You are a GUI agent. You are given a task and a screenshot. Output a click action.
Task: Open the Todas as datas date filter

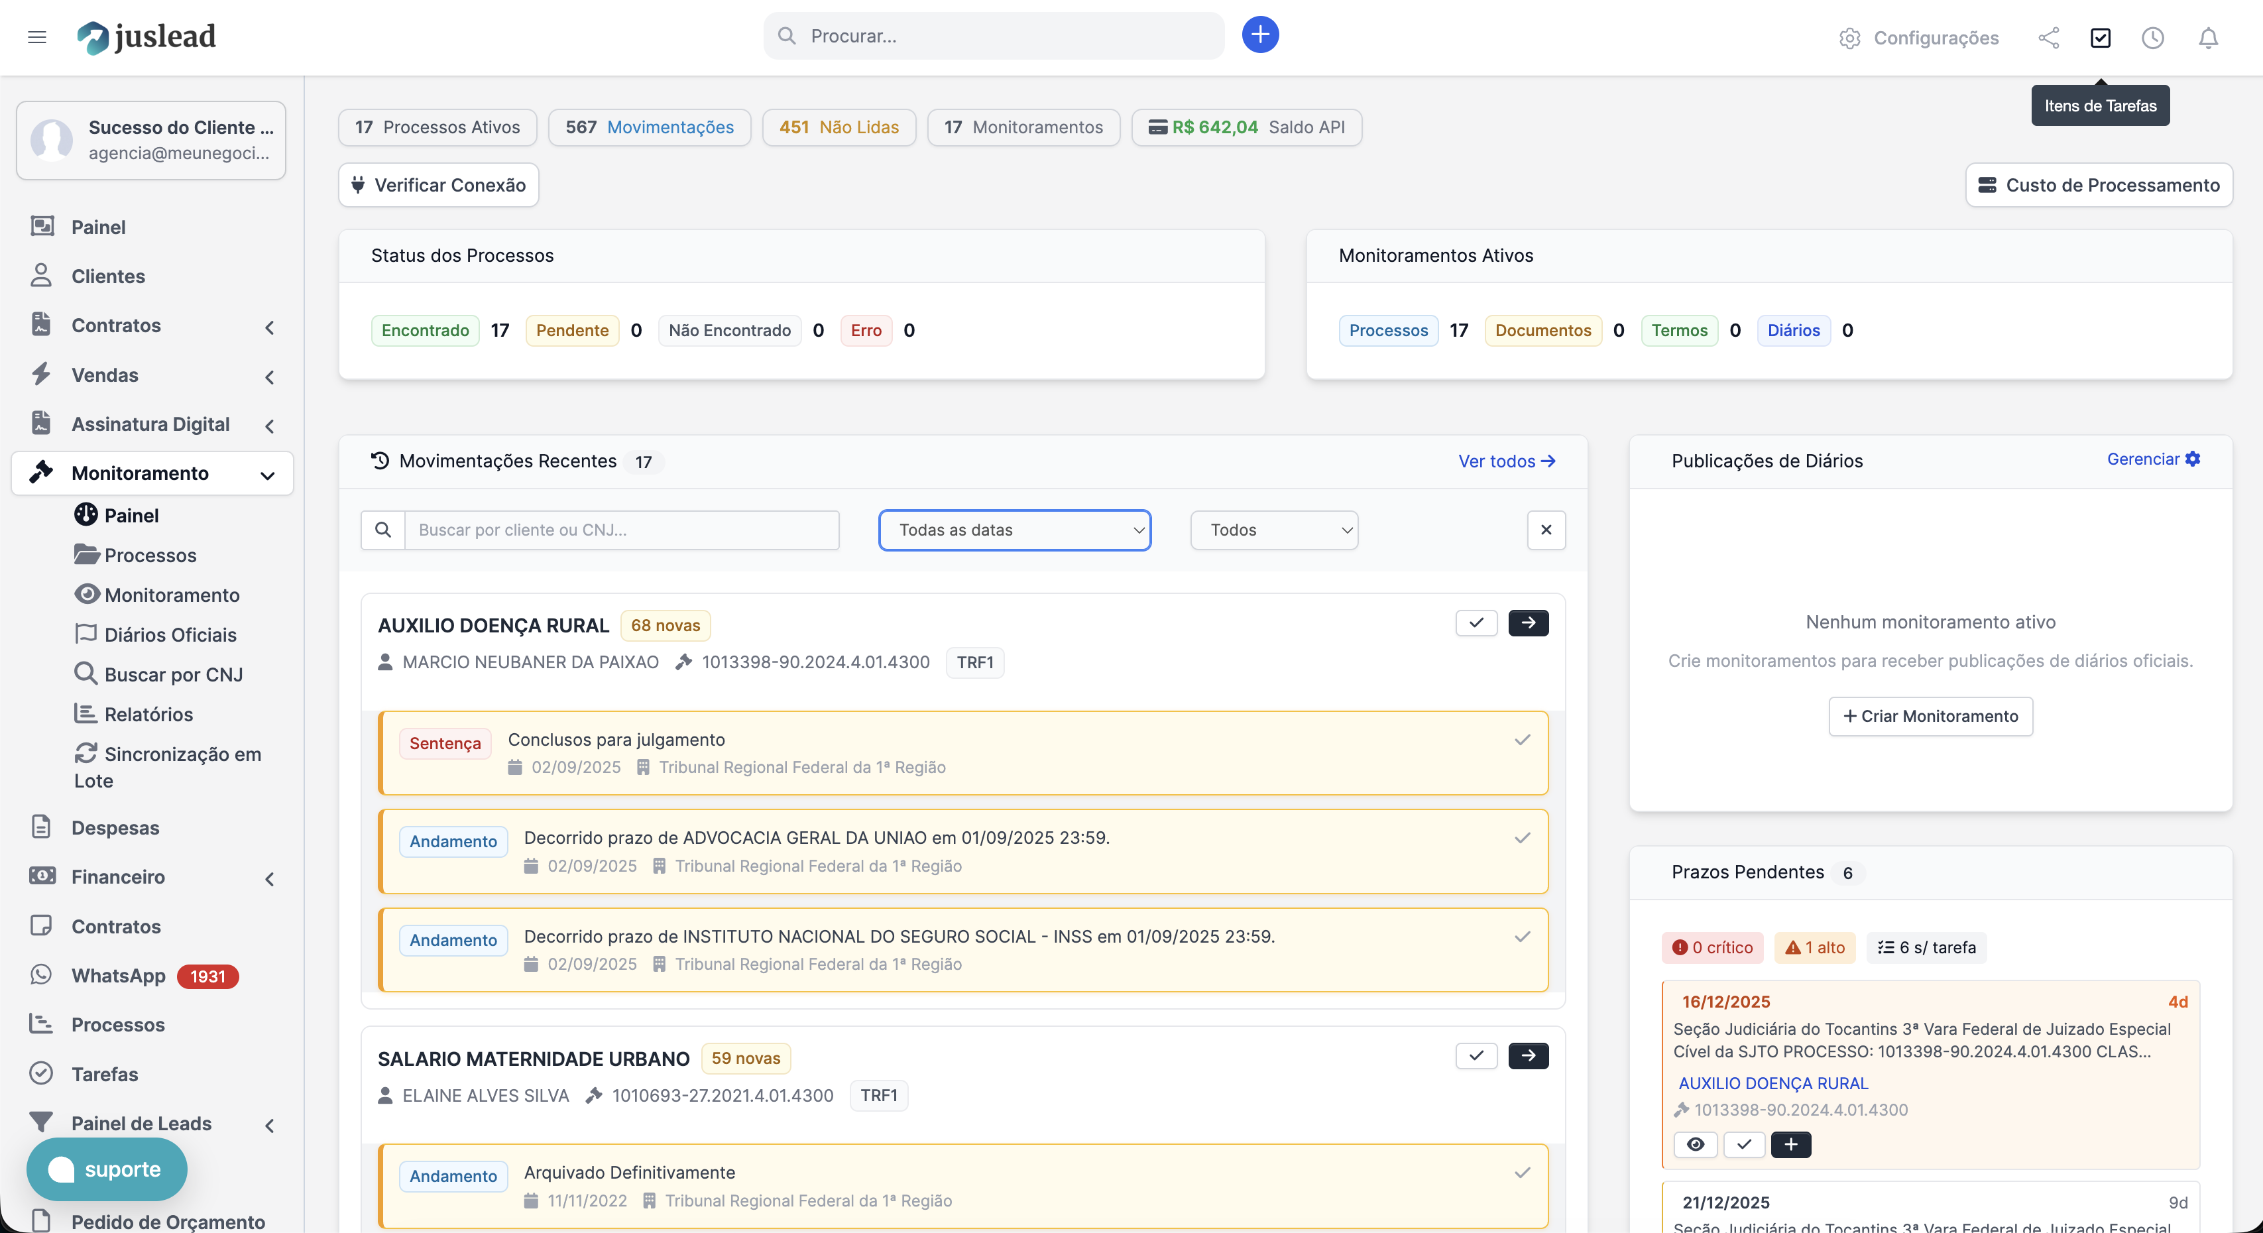1014,530
